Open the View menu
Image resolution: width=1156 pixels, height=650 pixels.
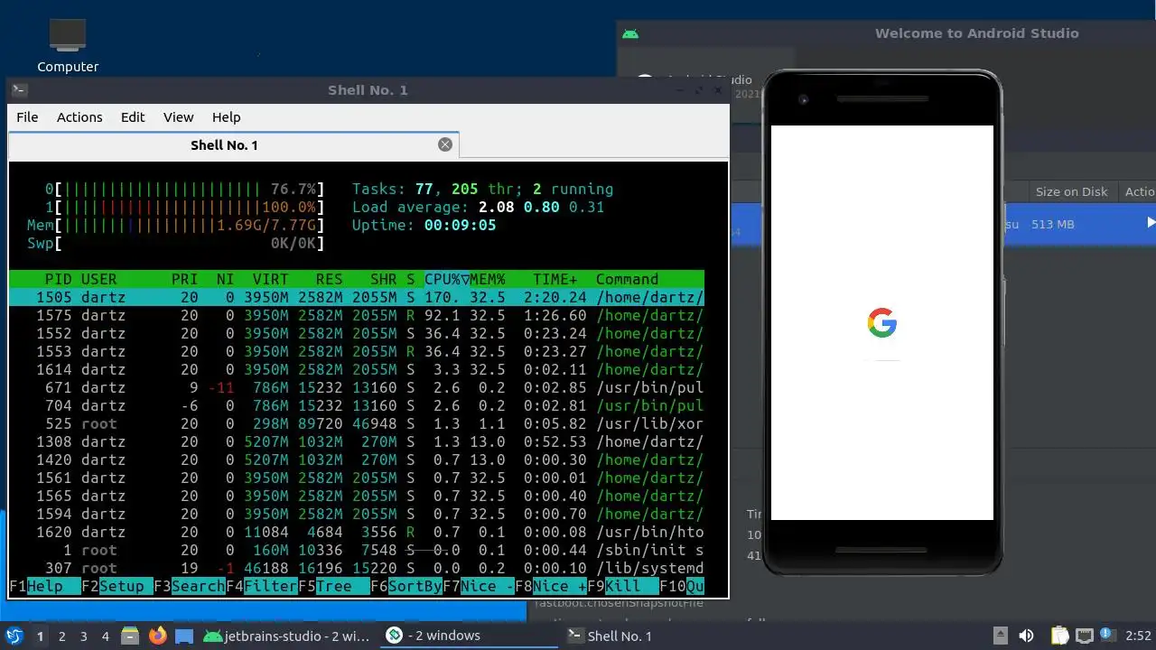click(178, 117)
